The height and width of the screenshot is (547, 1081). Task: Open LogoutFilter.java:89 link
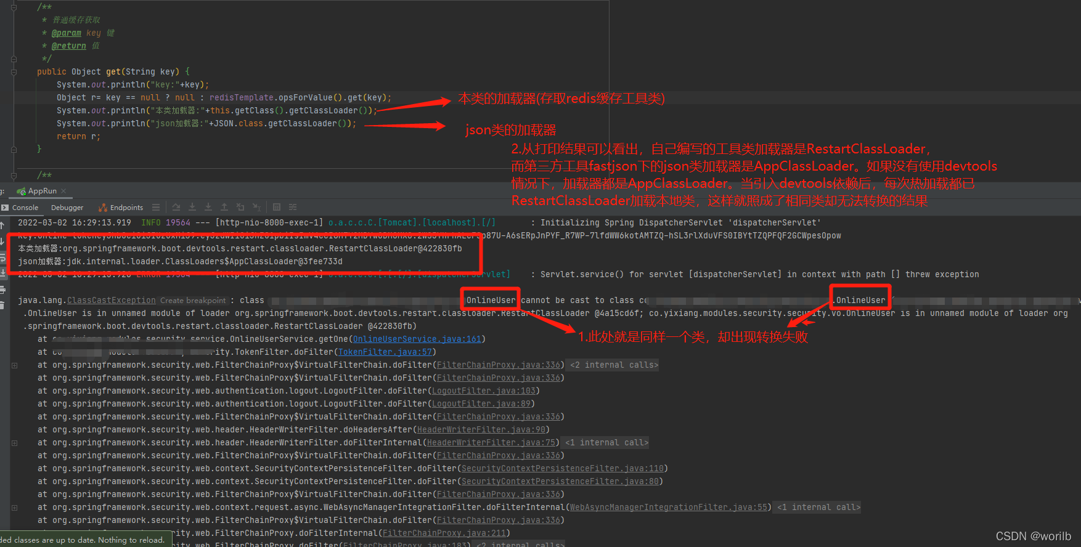click(481, 403)
